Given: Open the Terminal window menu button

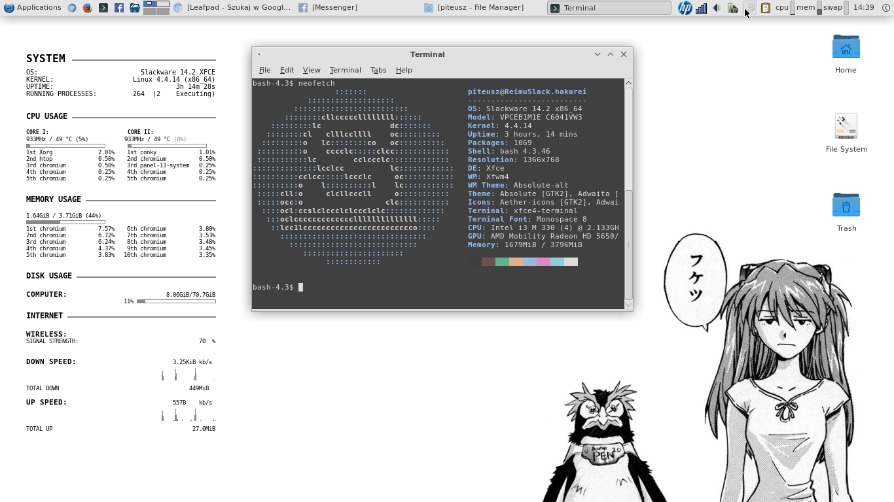Looking at the screenshot, I should pyautogui.click(x=259, y=54).
